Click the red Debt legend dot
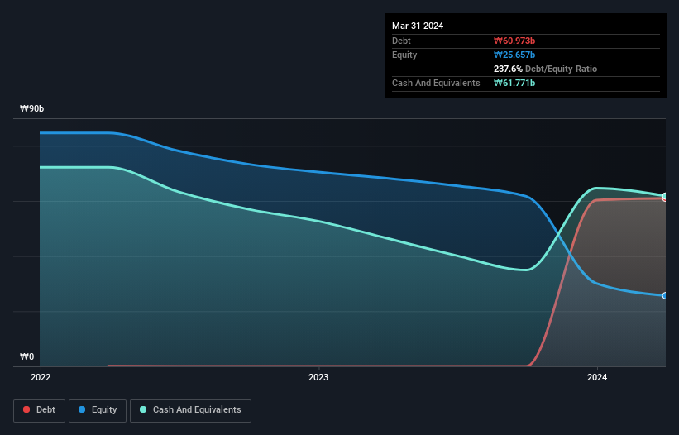The width and height of the screenshot is (679, 435). click(x=26, y=409)
